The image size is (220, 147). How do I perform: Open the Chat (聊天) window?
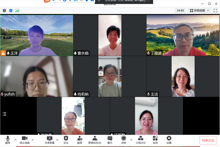[110, 139]
